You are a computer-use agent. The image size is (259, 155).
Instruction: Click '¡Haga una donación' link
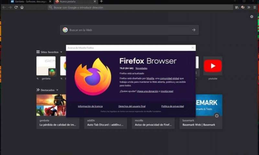click(x=148, y=91)
